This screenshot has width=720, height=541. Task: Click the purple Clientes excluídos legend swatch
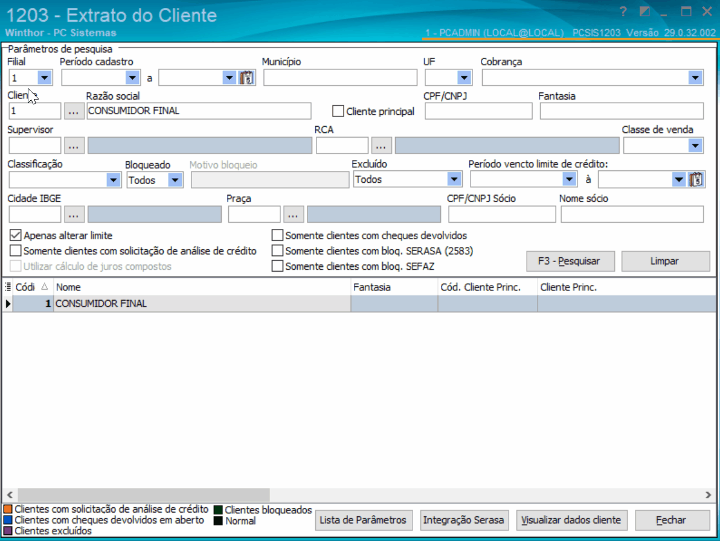tap(8, 531)
